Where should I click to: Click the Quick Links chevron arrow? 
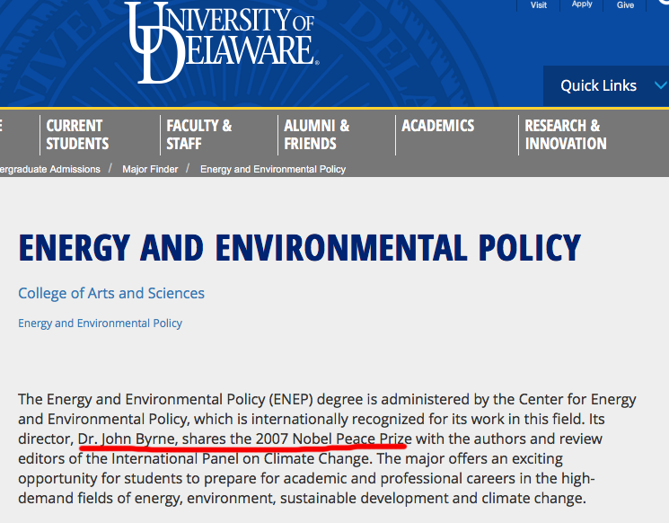point(660,85)
